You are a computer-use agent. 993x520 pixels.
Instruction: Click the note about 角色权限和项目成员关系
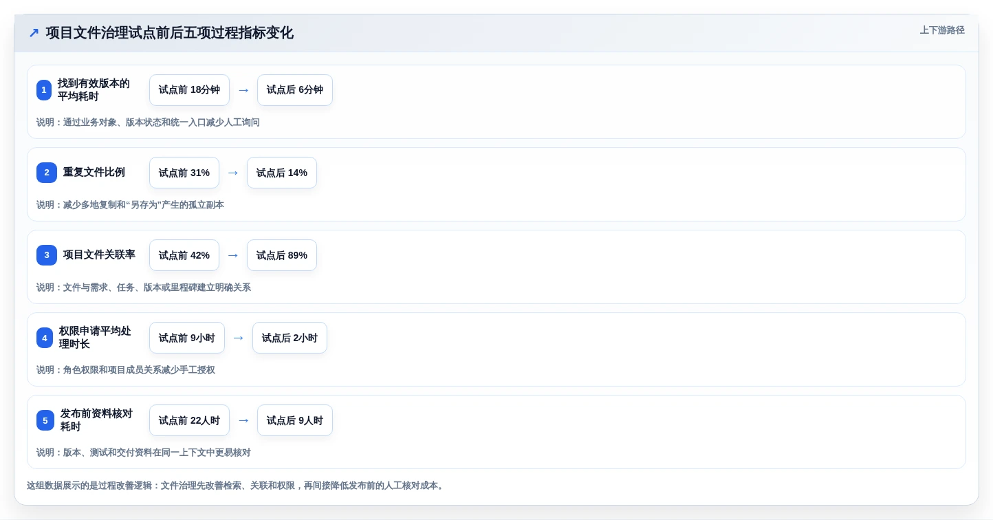[x=126, y=370]
